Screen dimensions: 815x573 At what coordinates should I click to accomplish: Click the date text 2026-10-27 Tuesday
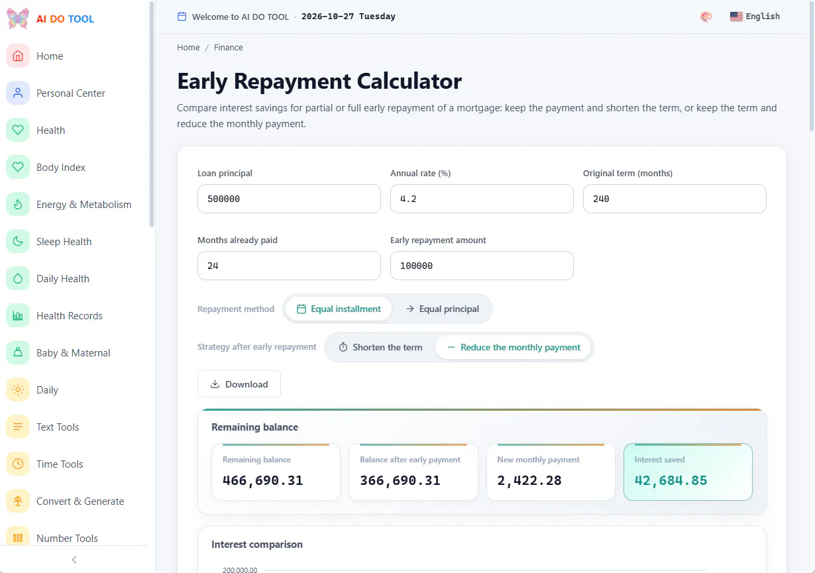pyautogui.click(x=349, y=17)
